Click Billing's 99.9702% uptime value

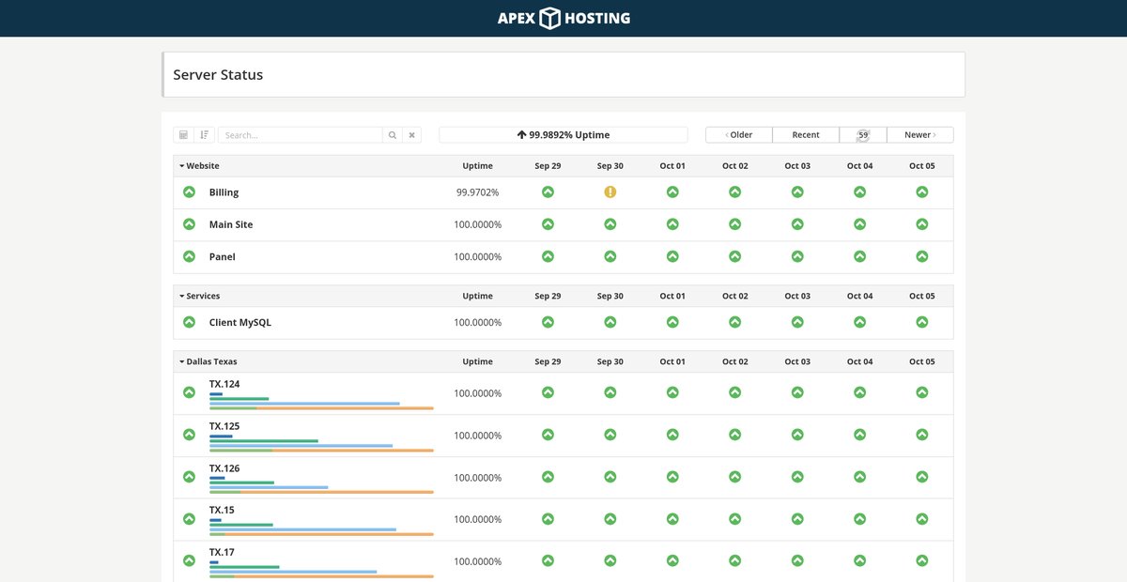pos(478,192)
